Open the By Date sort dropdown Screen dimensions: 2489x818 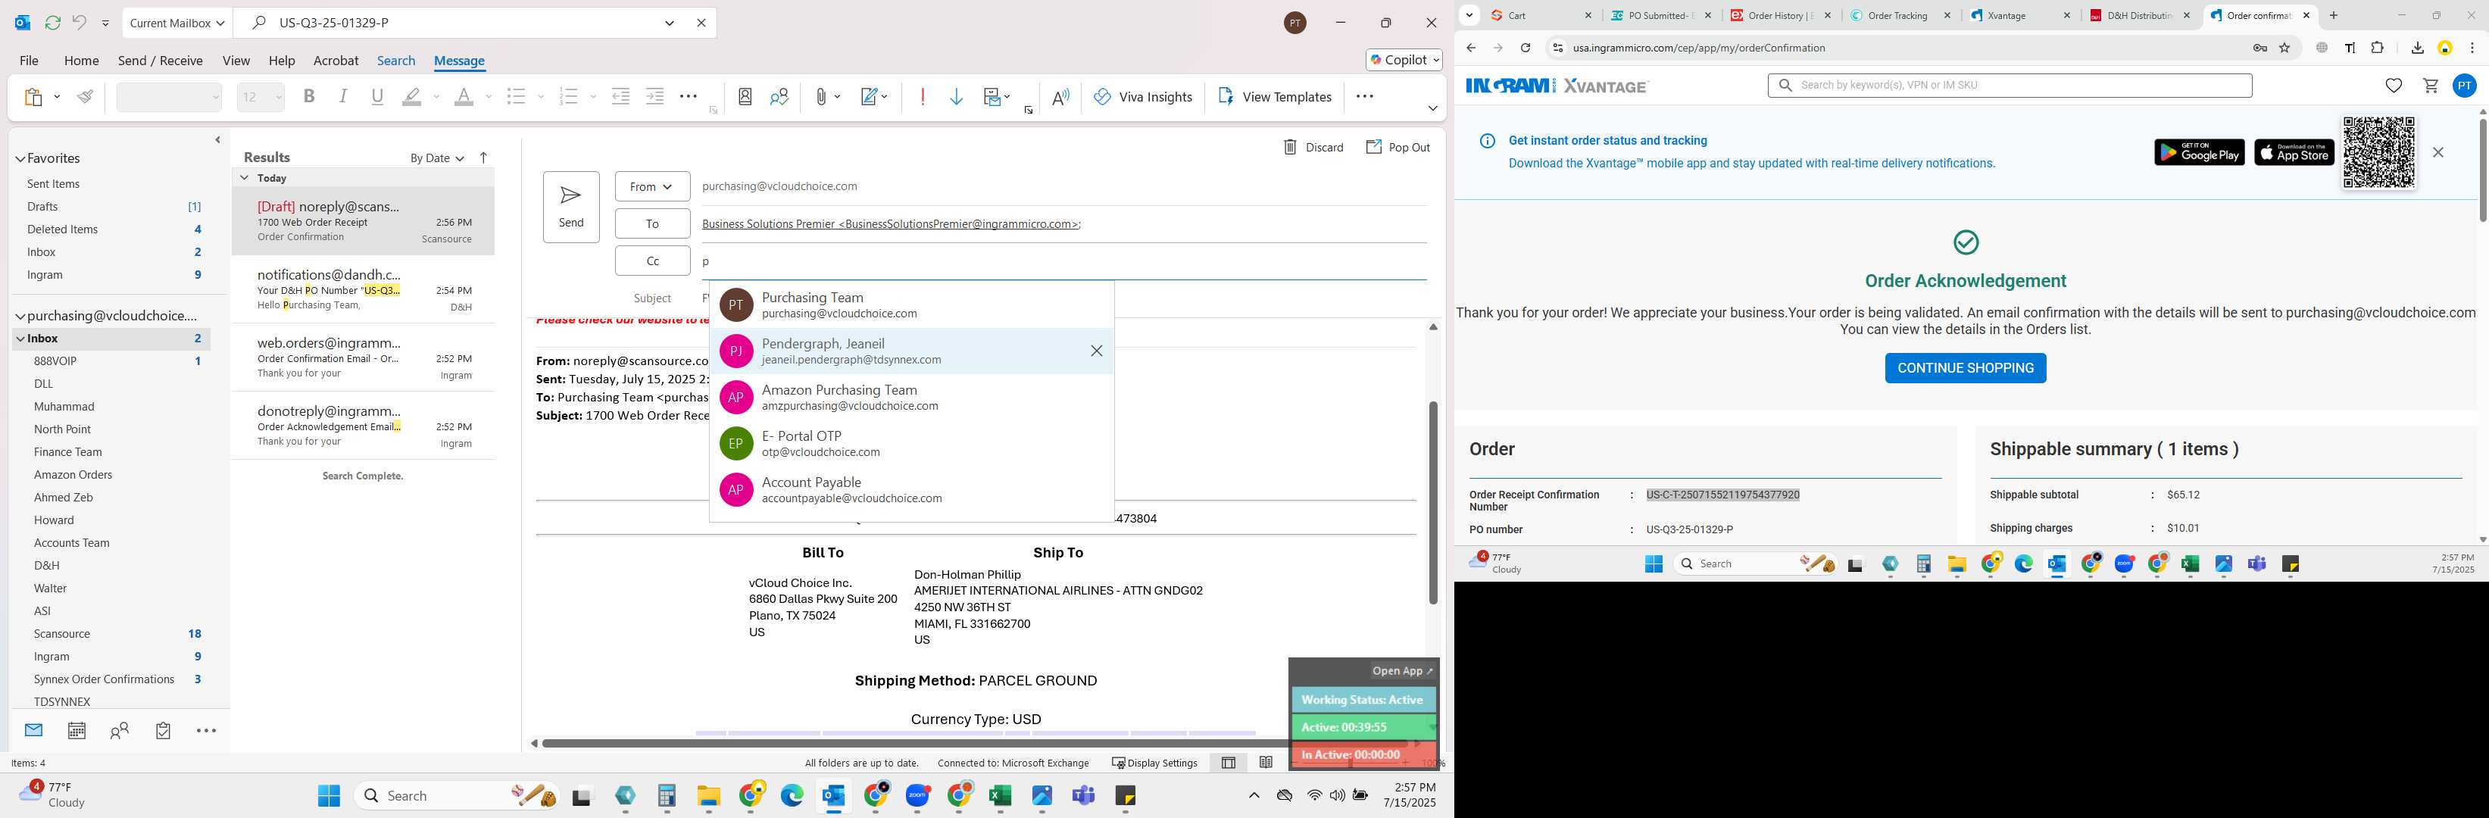click(x=437, y=158)
